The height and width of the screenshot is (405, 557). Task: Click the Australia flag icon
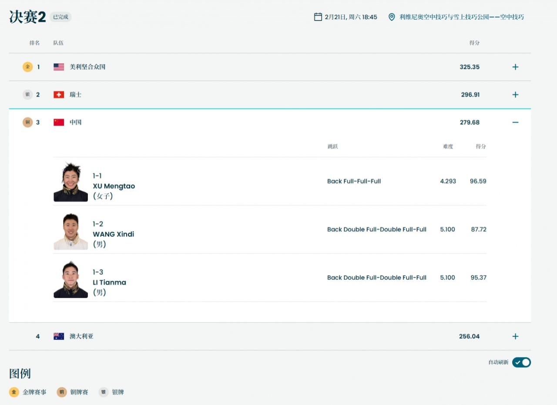[x=59, y=336]
